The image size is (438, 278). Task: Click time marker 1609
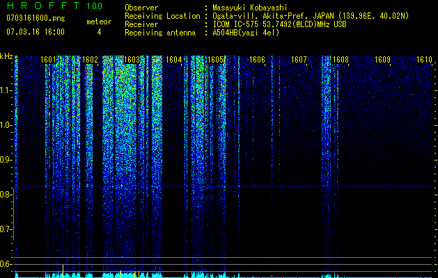[x=382, y=60]
